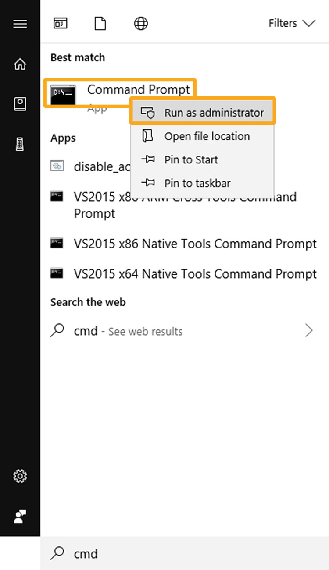Choose Open file location

coord(203,136)
